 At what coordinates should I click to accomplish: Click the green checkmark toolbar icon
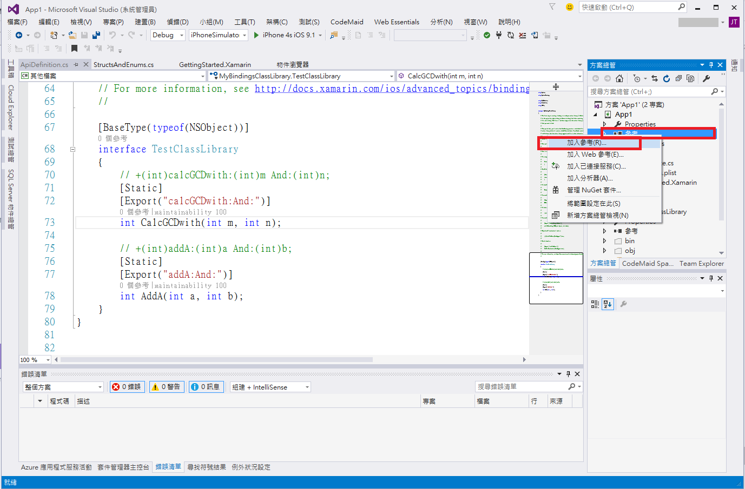[487, 35]
